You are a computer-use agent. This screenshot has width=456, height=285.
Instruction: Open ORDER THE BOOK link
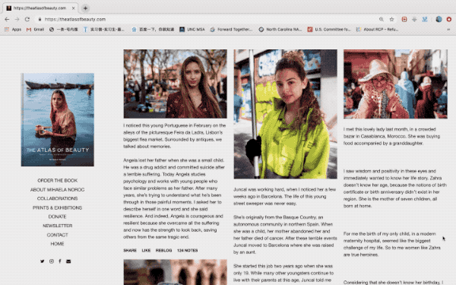[x=57, y=181]
